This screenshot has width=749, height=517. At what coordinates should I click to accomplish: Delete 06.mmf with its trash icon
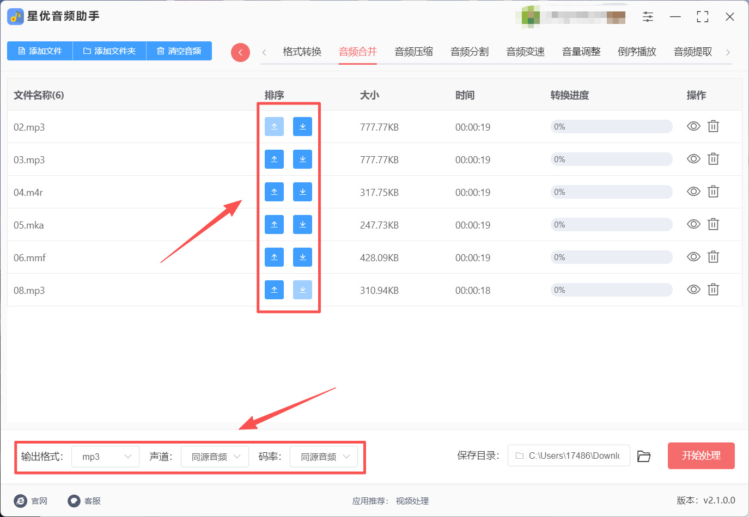point(713,257)
